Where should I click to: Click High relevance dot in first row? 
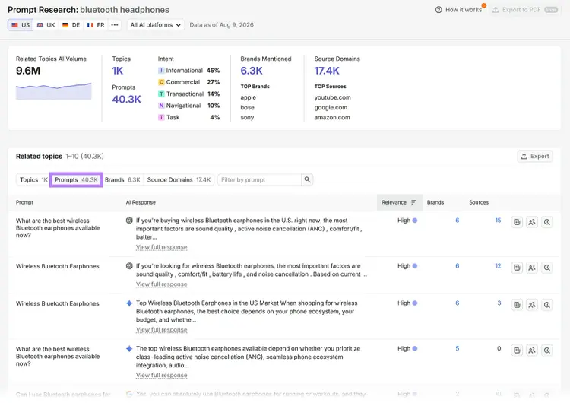pyautogui.click(x=415, y=221)
